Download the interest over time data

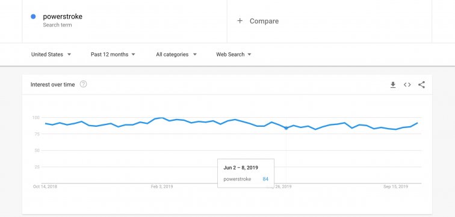click(393, 85)
